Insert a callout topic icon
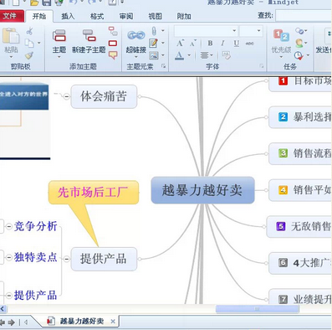This screenshot has width=332, height=330. [113, 55]
